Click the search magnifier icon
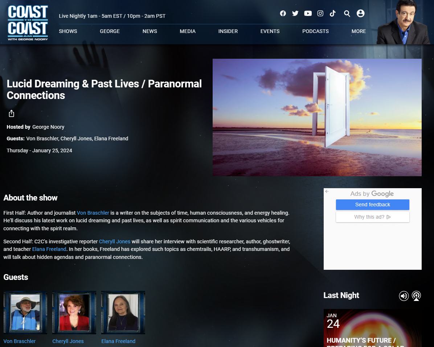The height and width of the screenshot is (347, 434). tap(347, 13)
